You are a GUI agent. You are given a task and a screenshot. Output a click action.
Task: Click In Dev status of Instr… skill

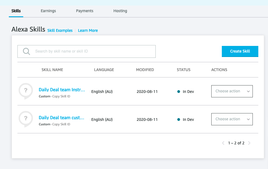[x=186, y=92]
